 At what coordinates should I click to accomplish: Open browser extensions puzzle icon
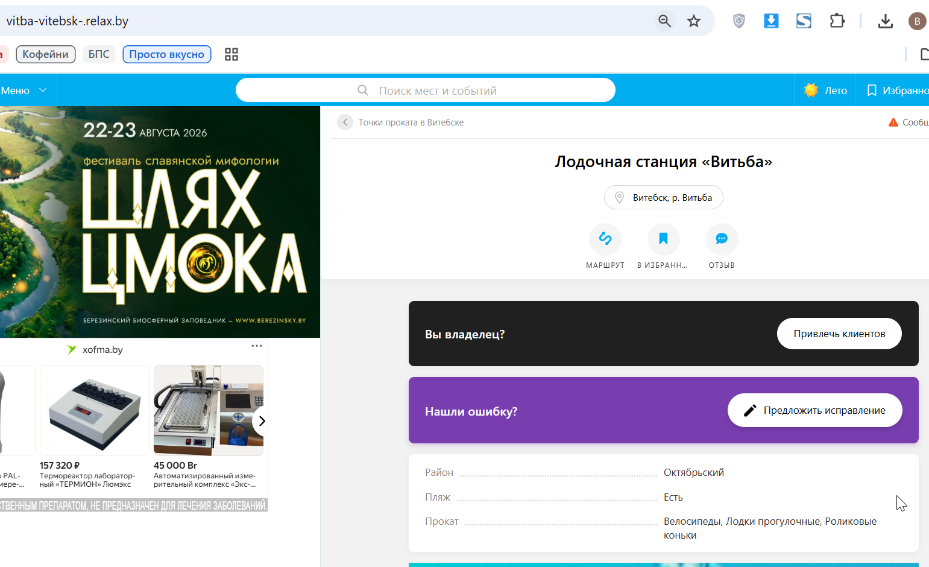(837, 21)
